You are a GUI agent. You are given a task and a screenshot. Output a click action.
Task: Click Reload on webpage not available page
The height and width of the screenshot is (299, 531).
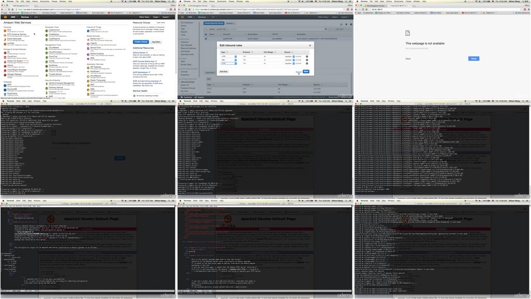[473, 59]
